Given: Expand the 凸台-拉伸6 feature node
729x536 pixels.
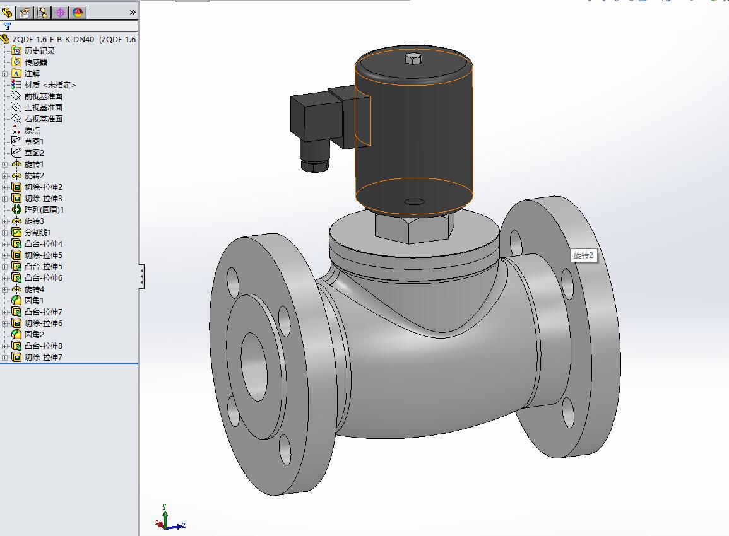Looking at the screenshot, I should (x=4, y=277).
